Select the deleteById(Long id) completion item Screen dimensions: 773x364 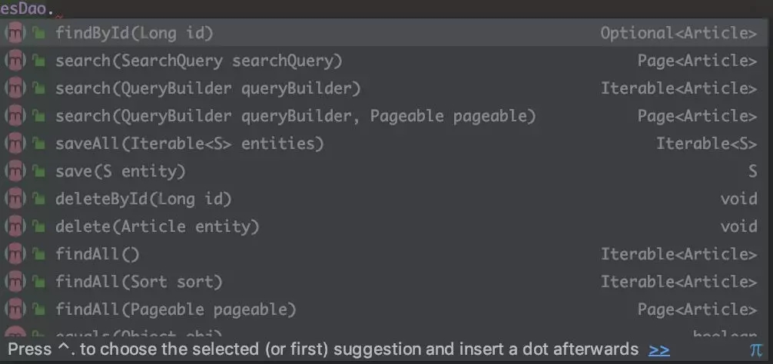point(383,199)
